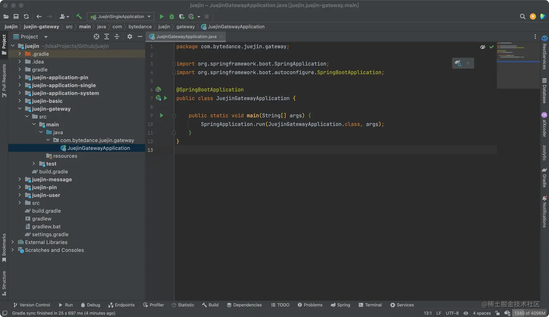Expand the .gradle folder
The image size is (549, 317).
(x=20, y=54)
